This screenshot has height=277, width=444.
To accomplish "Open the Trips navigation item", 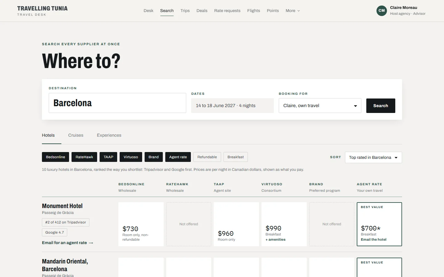I will 185,10.
